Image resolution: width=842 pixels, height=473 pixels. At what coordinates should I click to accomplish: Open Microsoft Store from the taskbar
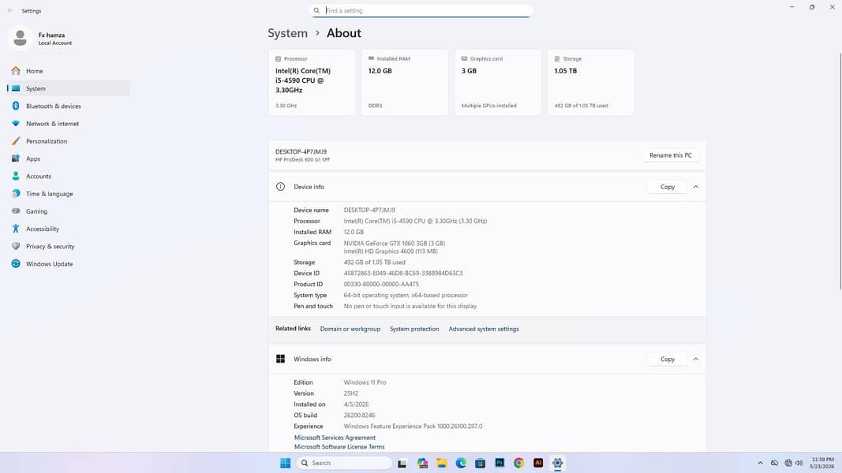(480, 464)
